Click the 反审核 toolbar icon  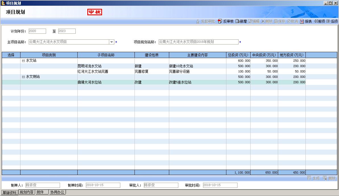tap(220, 22)
